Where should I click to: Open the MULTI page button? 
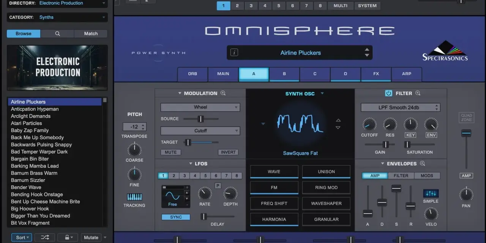point(340,6)
